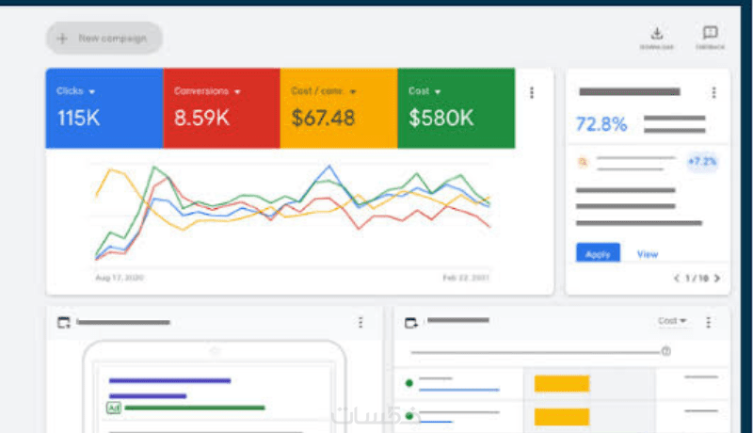Click the New campaign button

point(104,38)
